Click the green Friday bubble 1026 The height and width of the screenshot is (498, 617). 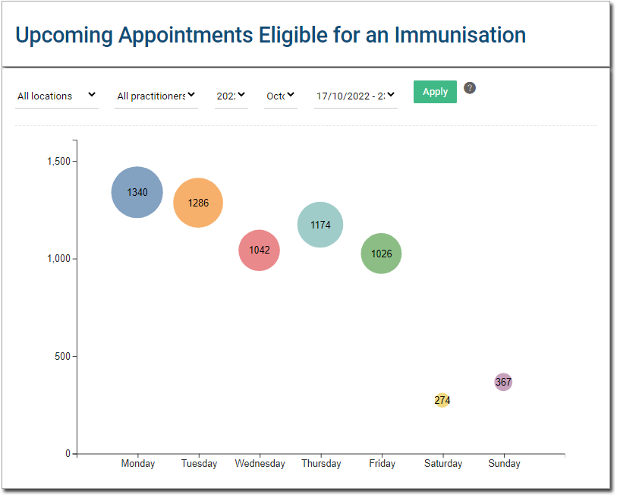click(x=381, y=254)
